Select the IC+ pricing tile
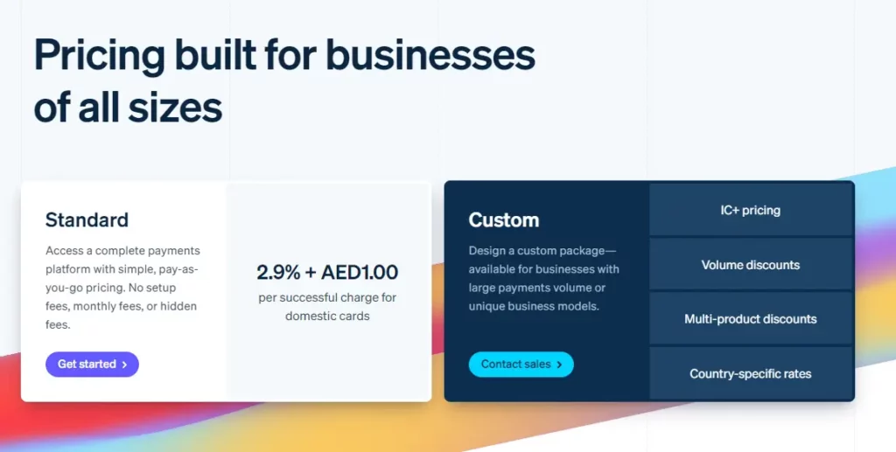 click(x=751, y=211)
